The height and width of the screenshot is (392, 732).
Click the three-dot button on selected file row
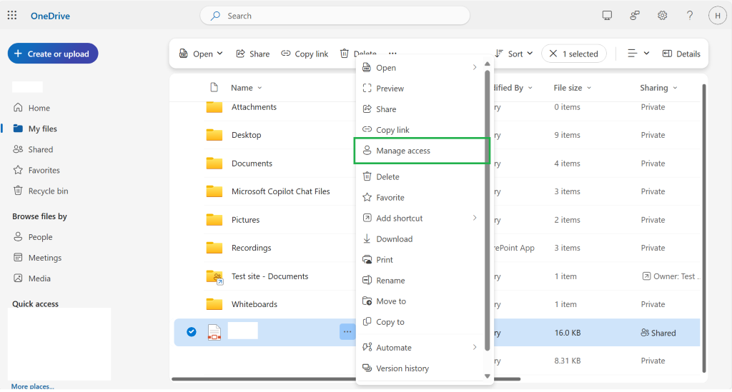coord(347,332)
